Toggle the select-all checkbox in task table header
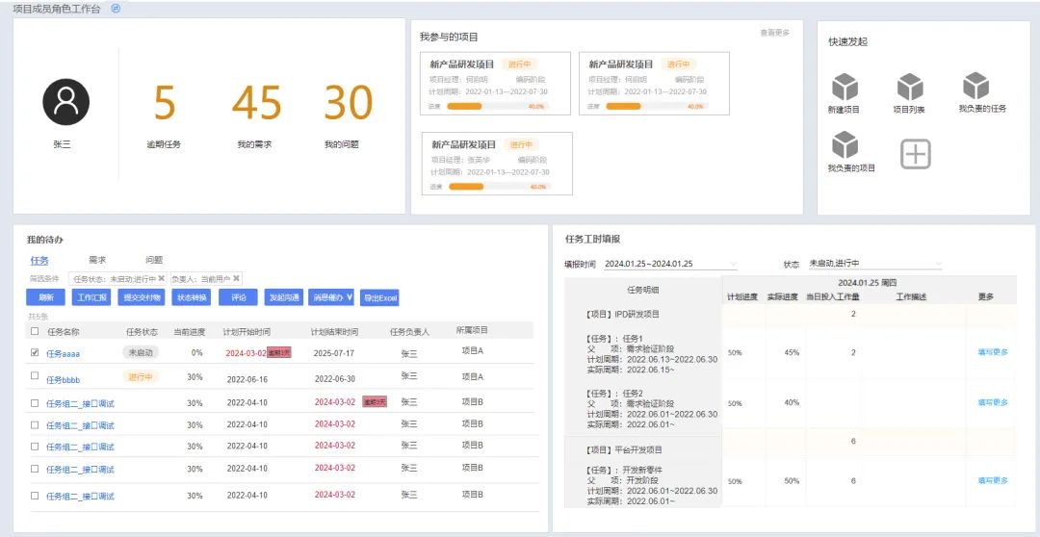 (x=35, y=331)
